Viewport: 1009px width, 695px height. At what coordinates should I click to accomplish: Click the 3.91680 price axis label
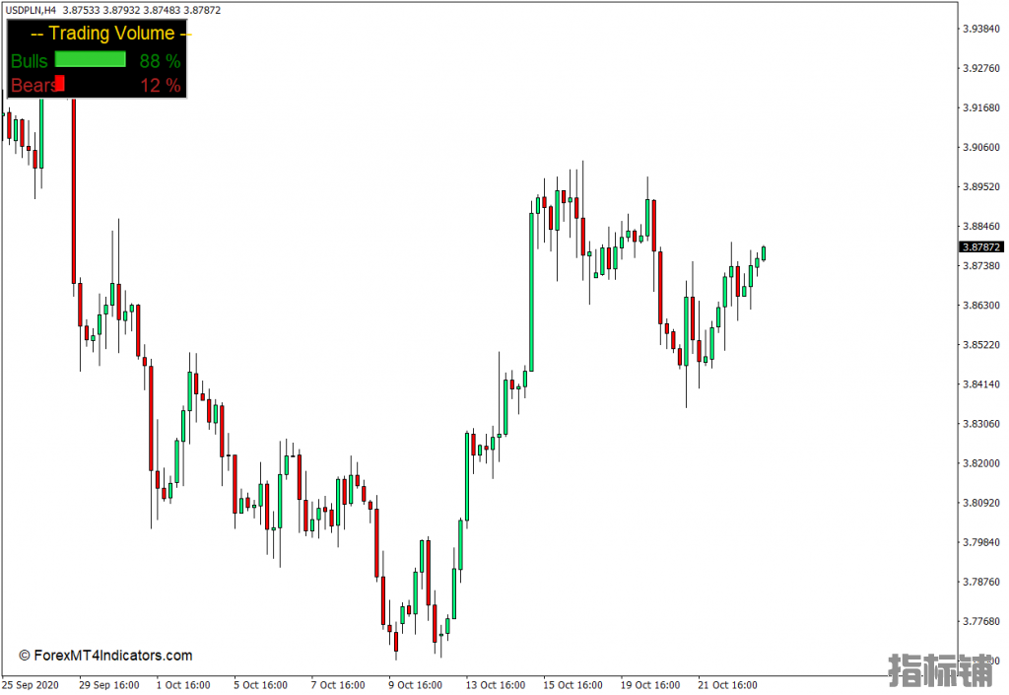(x=981, y=107)
